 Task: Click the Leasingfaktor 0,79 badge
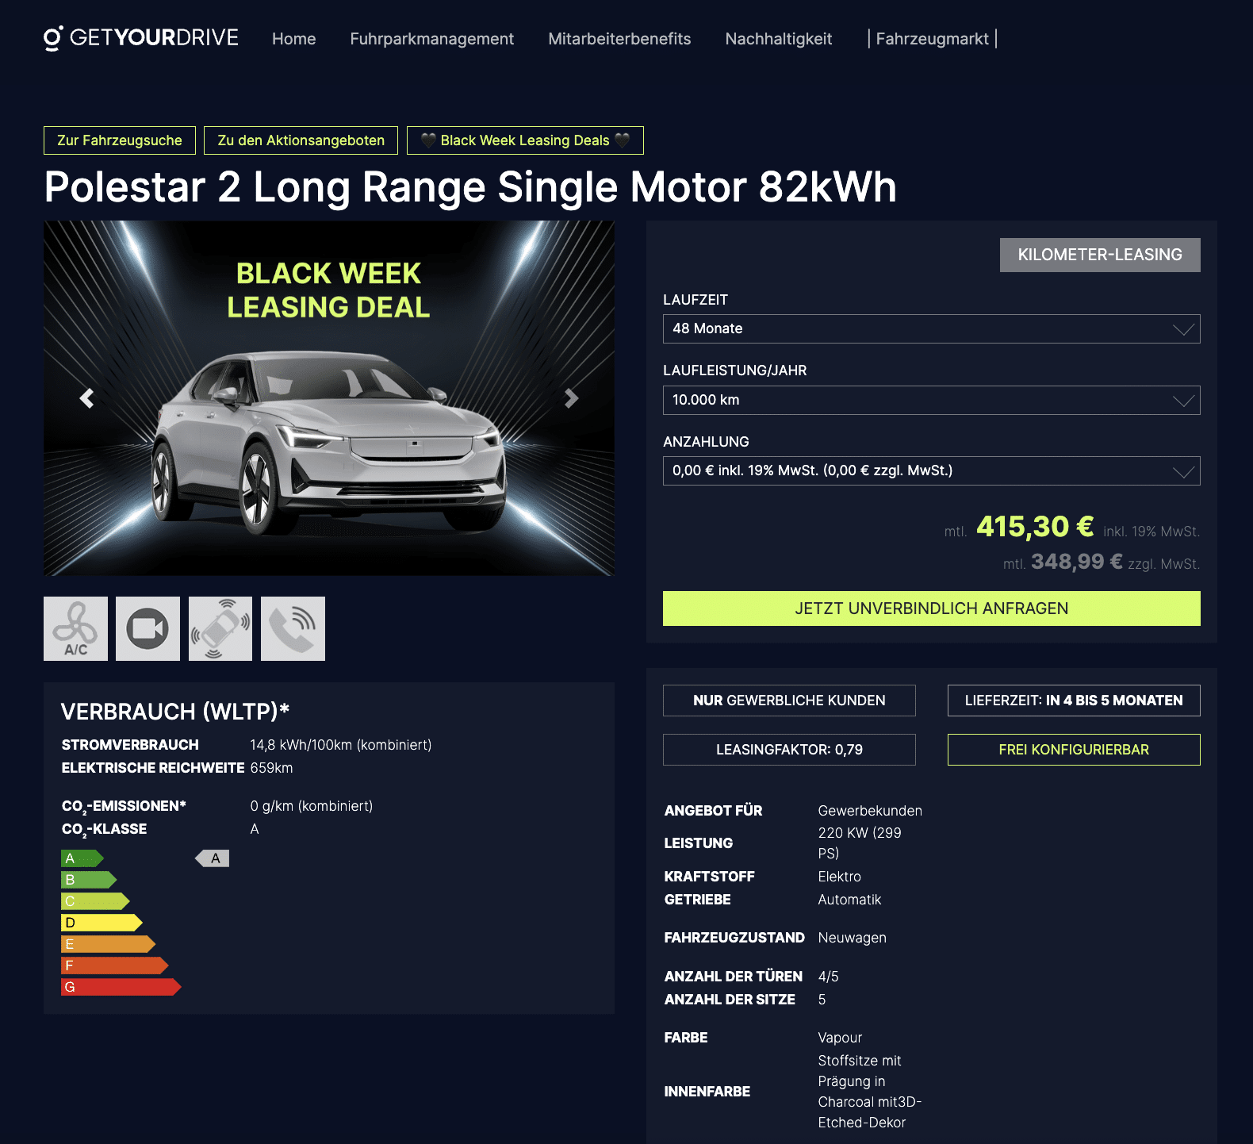pos(789,750)
